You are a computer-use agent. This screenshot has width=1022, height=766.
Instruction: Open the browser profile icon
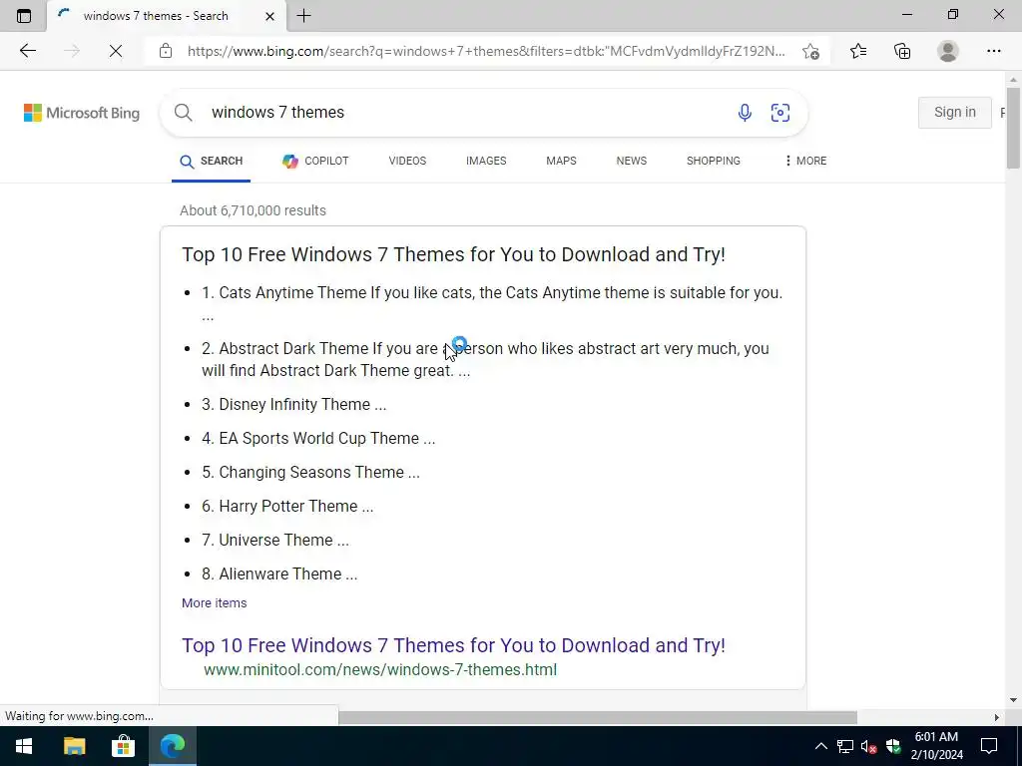[x=948, y=51]
